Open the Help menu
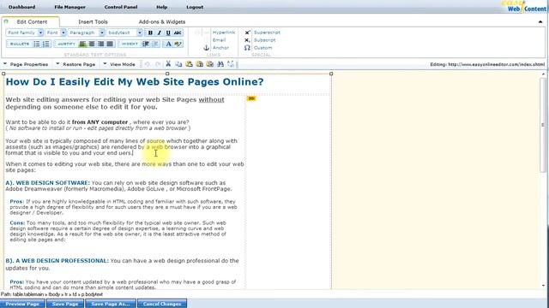The image size is (549, 308). click(x=161, y=7)
